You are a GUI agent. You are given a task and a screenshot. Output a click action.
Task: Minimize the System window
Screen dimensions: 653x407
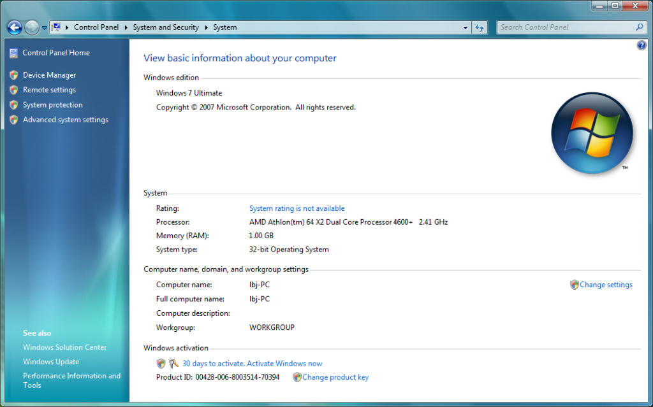[599, 5]
